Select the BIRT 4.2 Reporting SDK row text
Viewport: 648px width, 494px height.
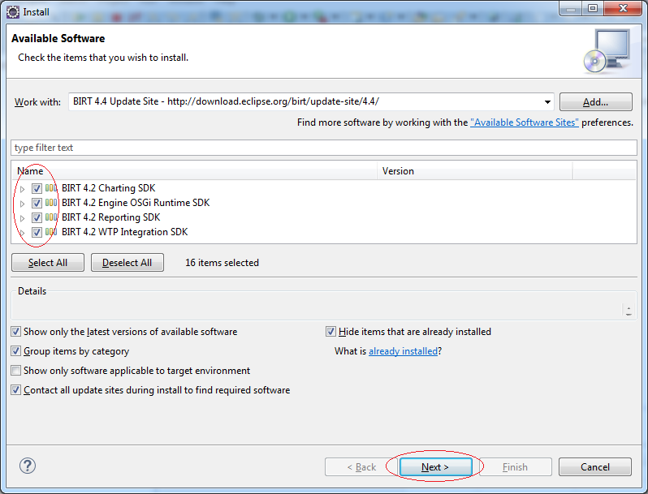point(110,217)
